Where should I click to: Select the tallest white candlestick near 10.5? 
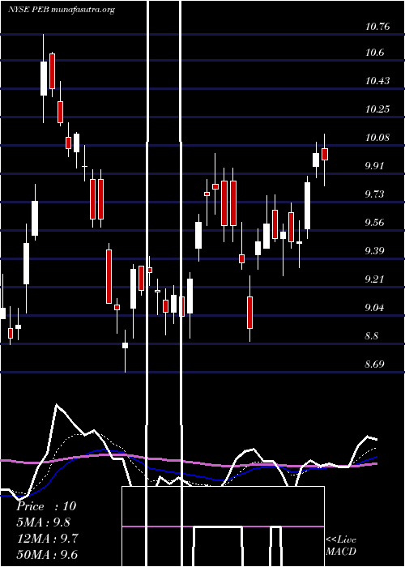point(44,79)
